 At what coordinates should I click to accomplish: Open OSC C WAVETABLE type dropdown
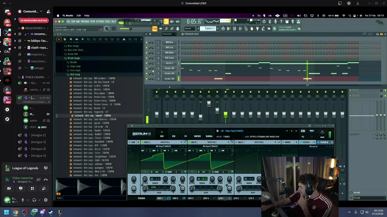(260, 142)
